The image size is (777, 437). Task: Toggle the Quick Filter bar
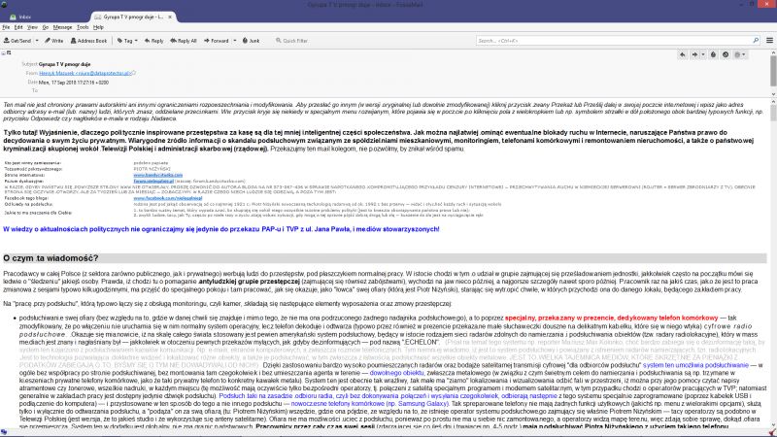click(292, 41)
